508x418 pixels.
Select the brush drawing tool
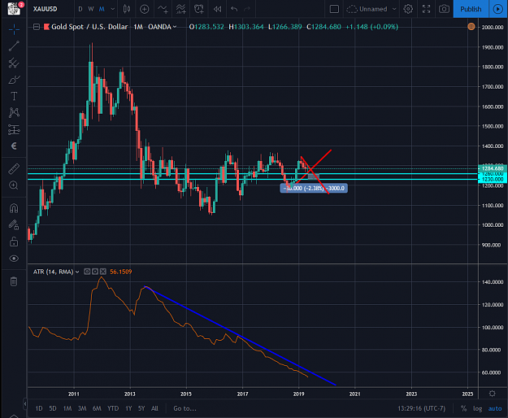14,80
